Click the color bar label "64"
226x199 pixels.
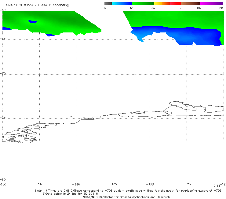pos(199,8)
